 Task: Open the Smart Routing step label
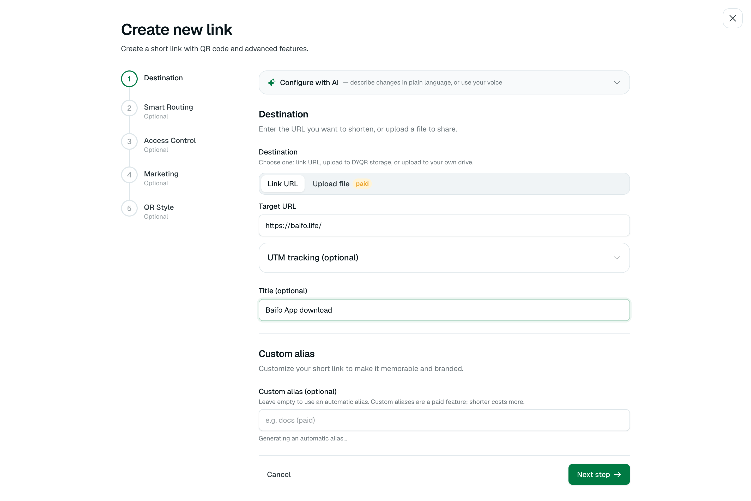pos(168,107)
